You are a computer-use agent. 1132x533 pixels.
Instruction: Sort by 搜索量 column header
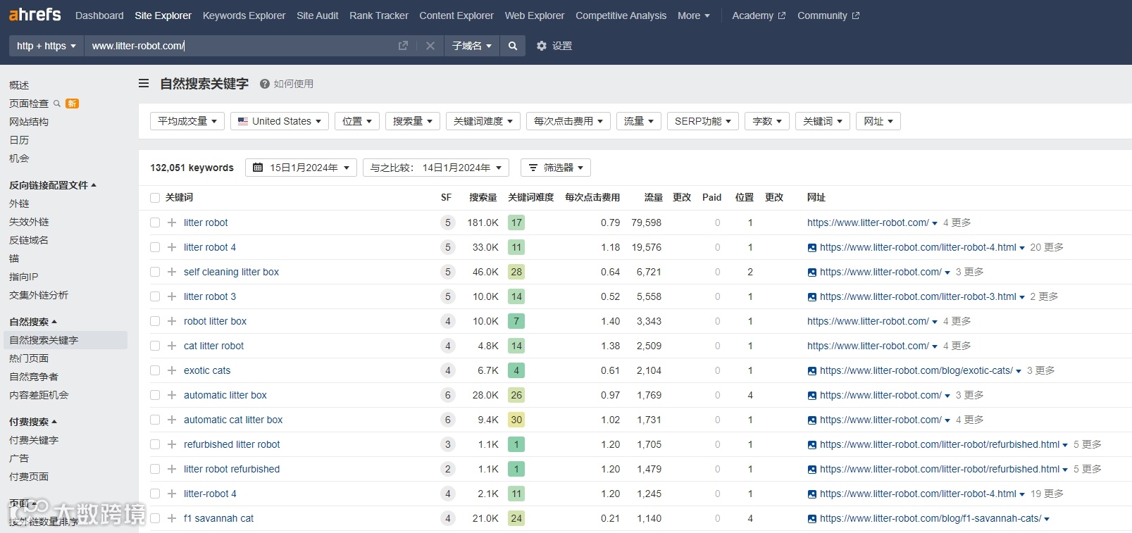pos(483,198)
